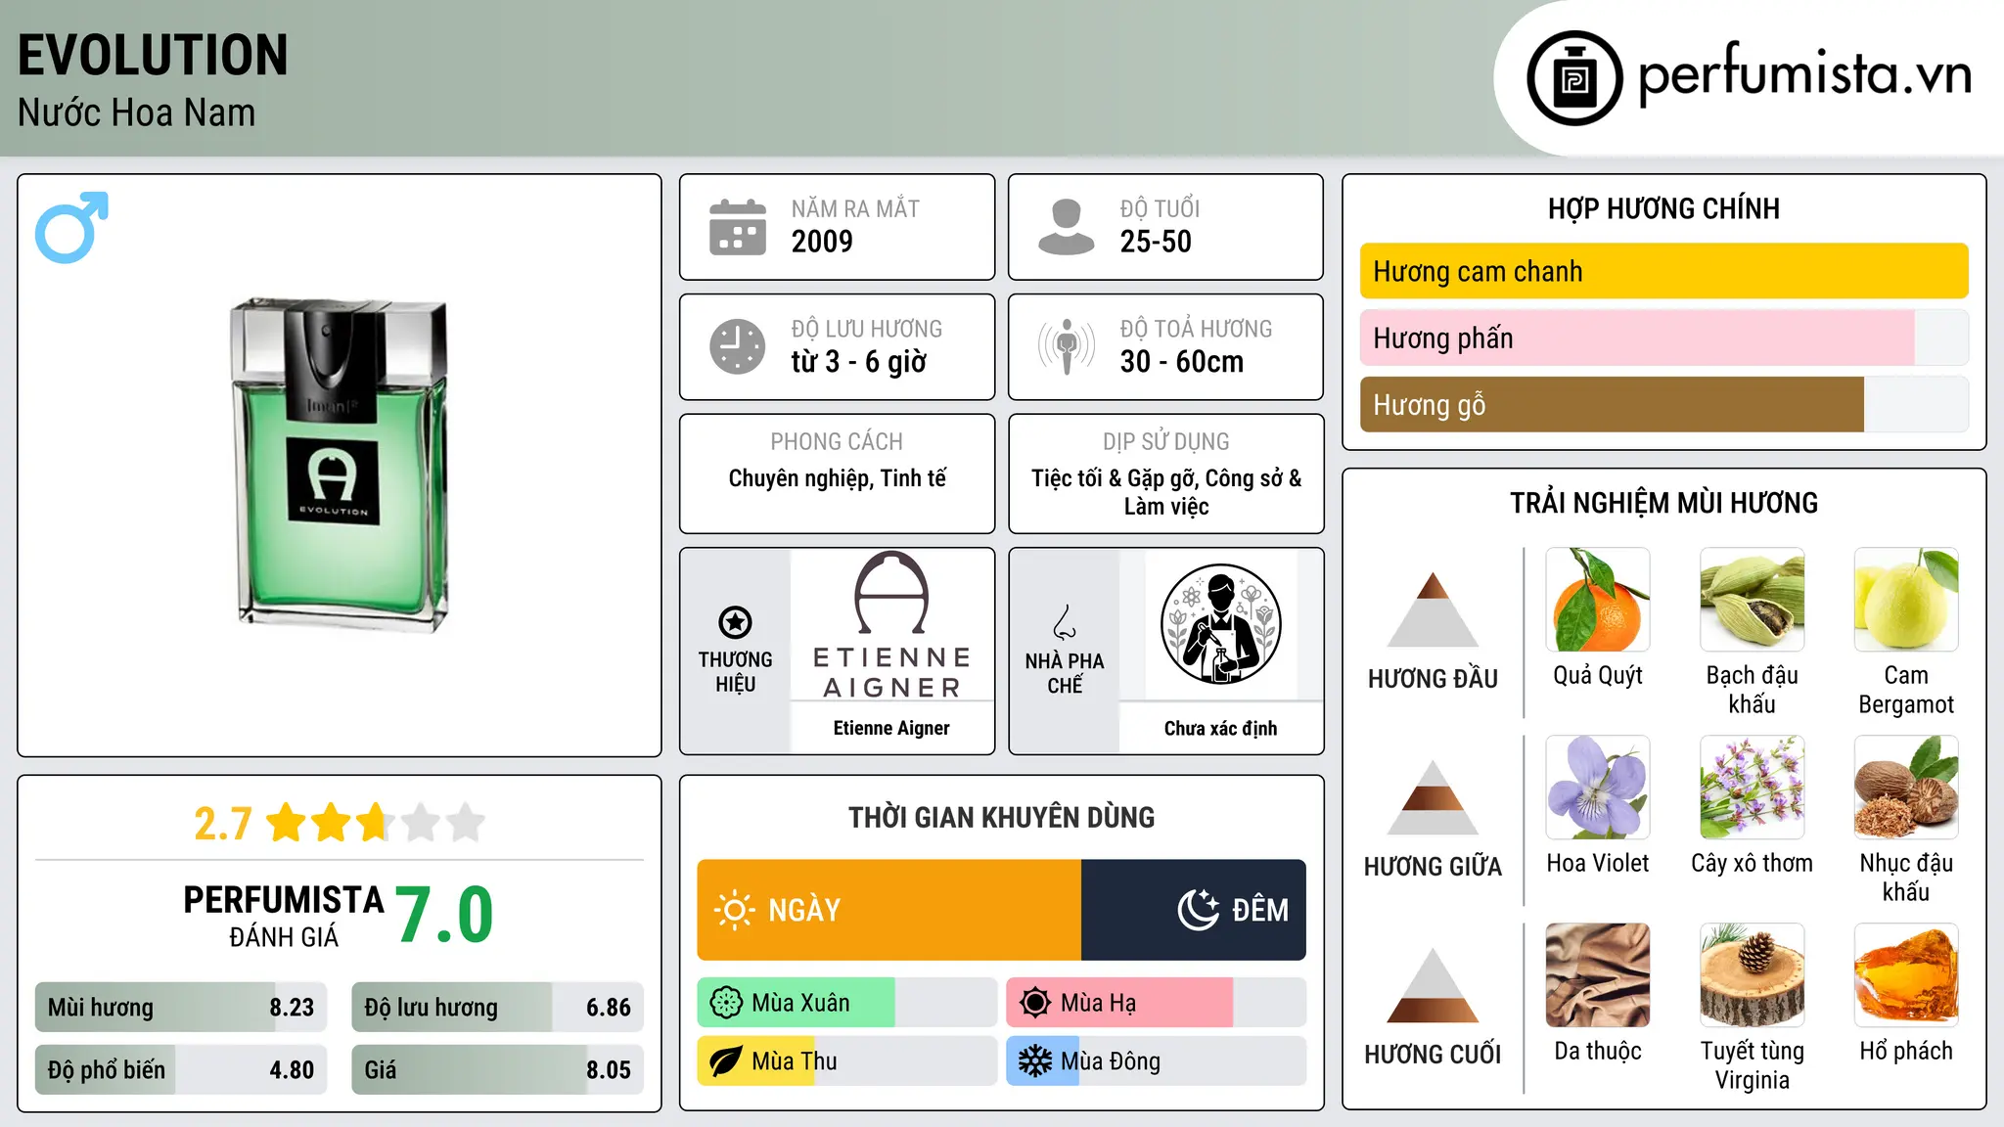Click the pyramid icon above Hương đầu
The image size is (2004, 1127).
[x=1433, y=609]
